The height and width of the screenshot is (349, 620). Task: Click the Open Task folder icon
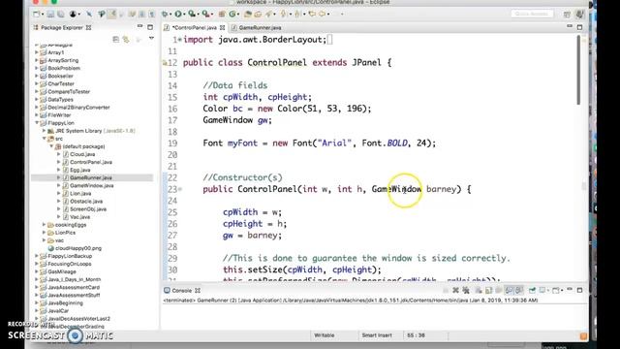click(x=258, y=15)
